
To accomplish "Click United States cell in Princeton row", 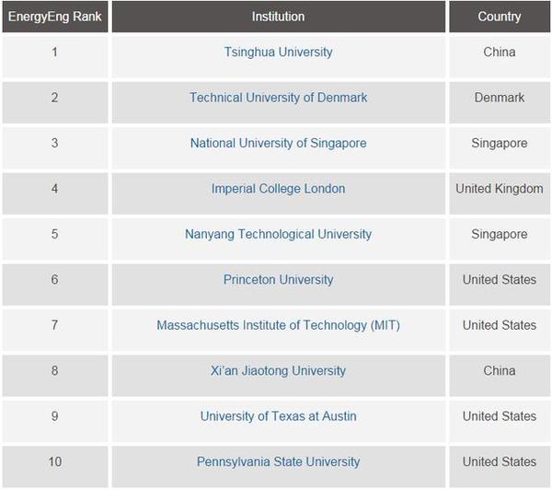I will coord(500,285).
